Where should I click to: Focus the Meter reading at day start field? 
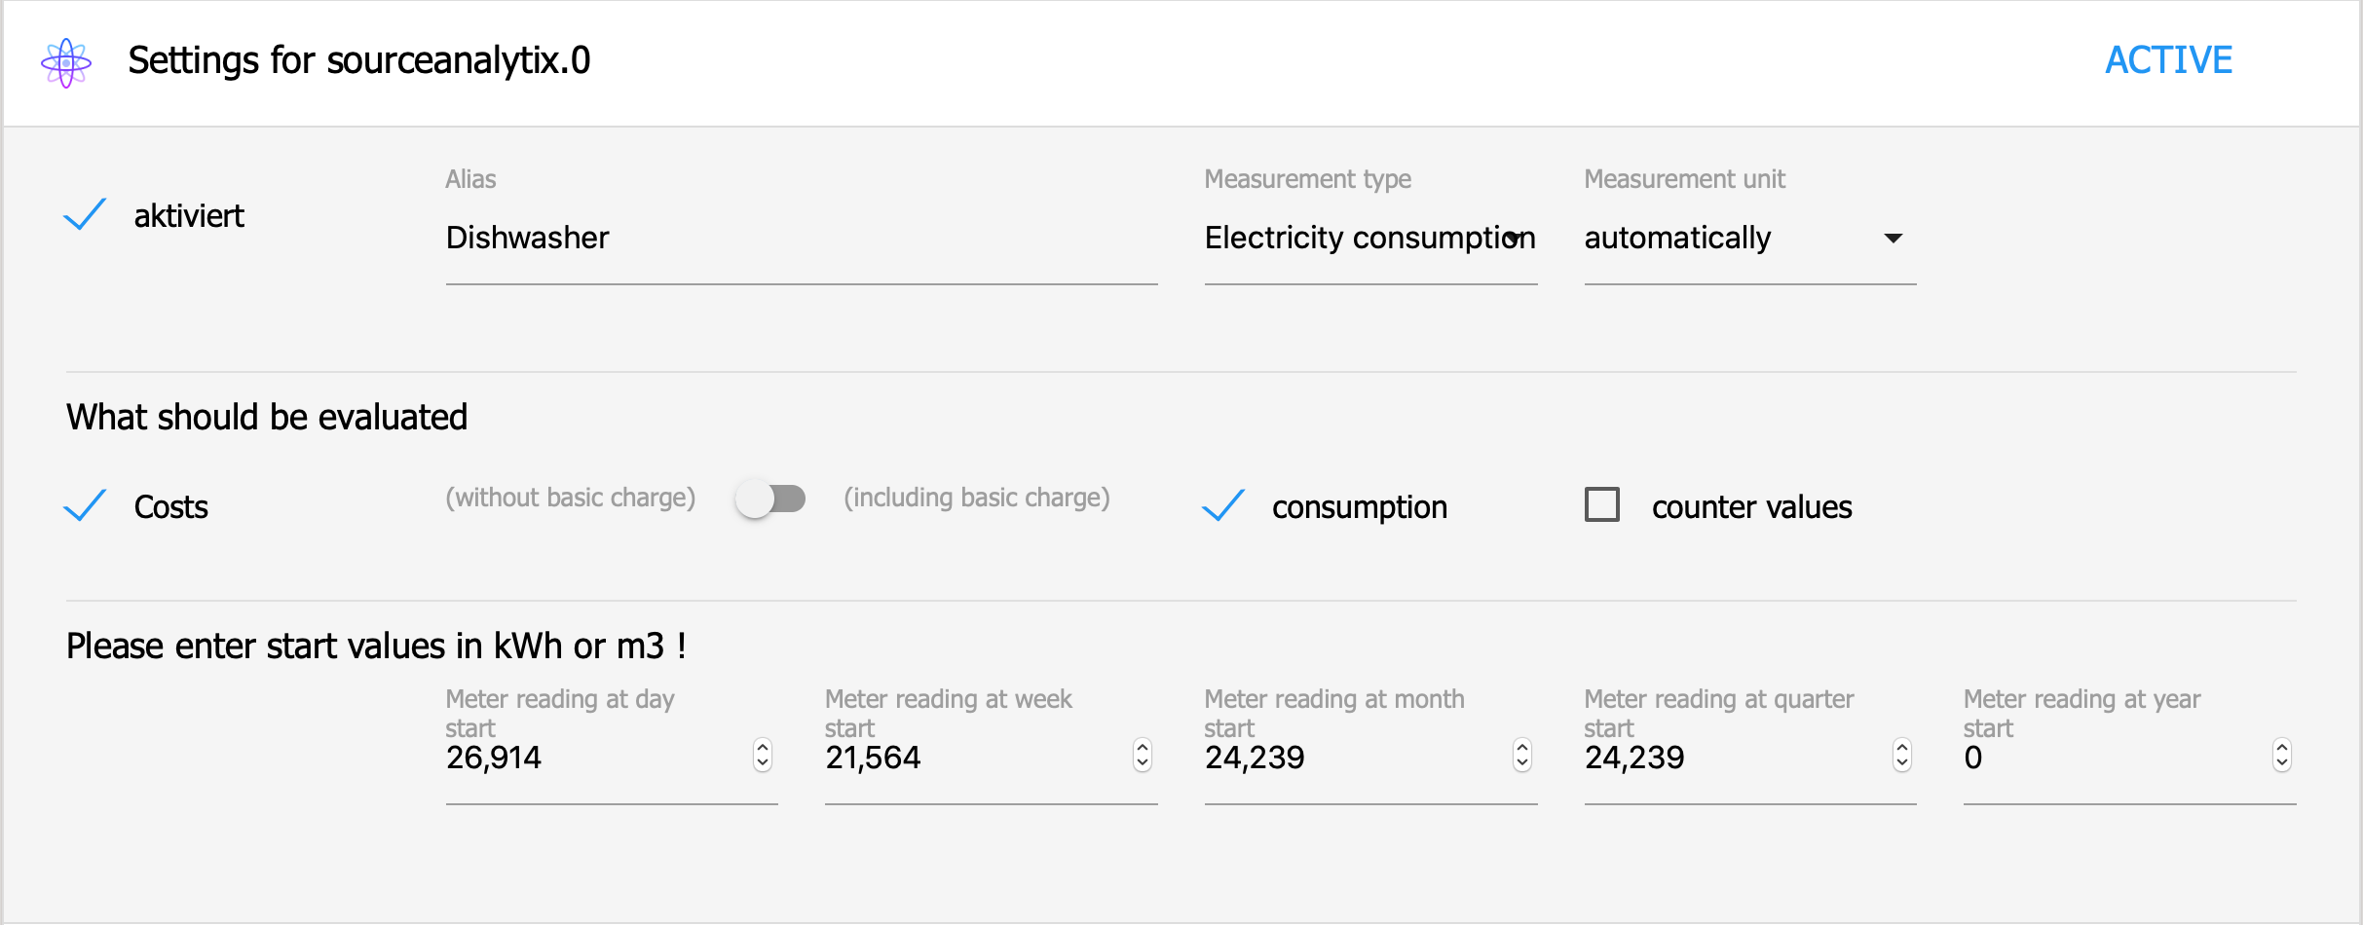[594, 758]
